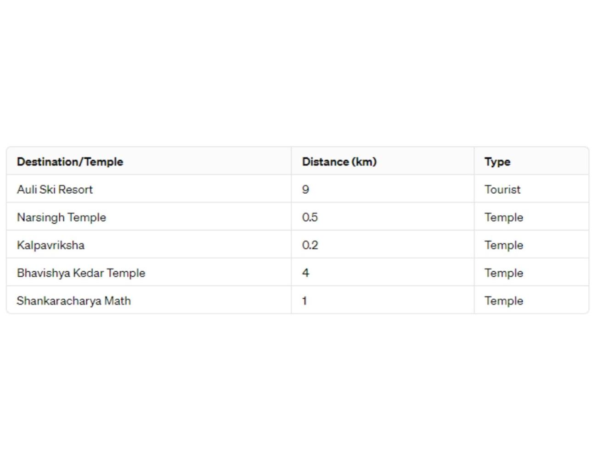Click the Tourist type cell

[502, 189]
